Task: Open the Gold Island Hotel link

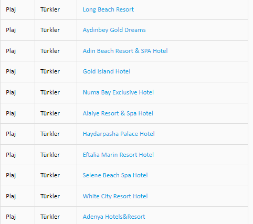Action: click(107, 71)
